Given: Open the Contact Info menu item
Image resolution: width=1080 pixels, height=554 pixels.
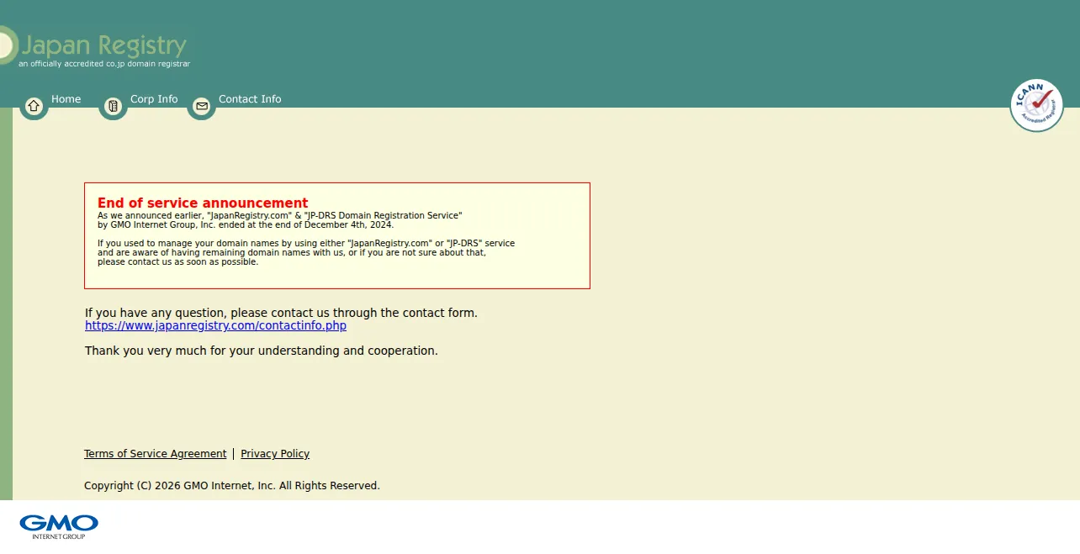Looking at the screenshot, I should pos(250,99).
